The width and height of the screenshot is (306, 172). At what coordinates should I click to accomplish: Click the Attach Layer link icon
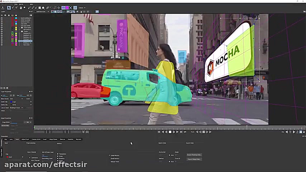tap(47, 8)
